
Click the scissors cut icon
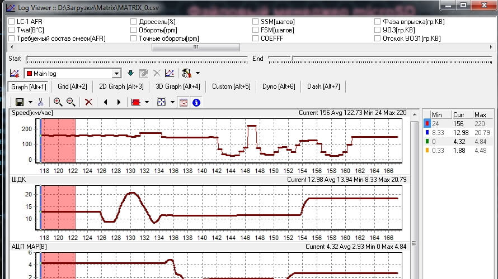pyautogui.click(x=40, y=102)
